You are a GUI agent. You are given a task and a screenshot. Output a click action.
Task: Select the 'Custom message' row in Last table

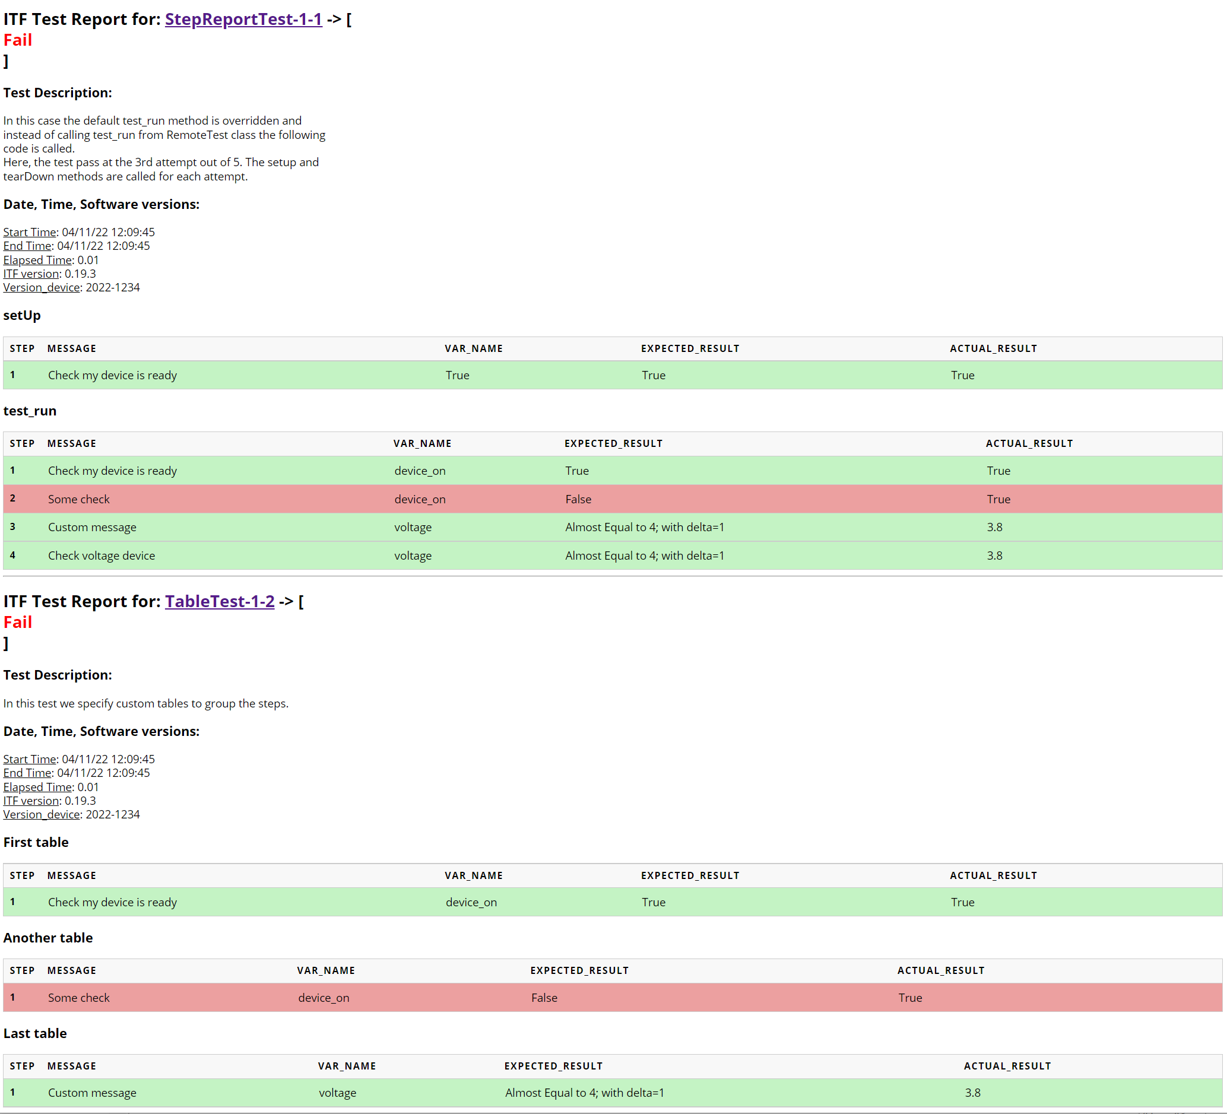pyautogui.click(x=613, y=1093)
